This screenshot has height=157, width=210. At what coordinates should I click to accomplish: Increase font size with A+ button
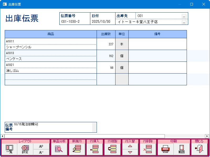(x=41, y=146)
